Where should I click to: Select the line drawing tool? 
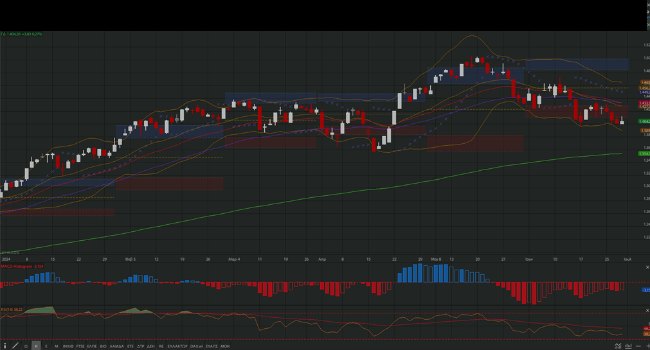pyautogui.click(x=15, y=346)
